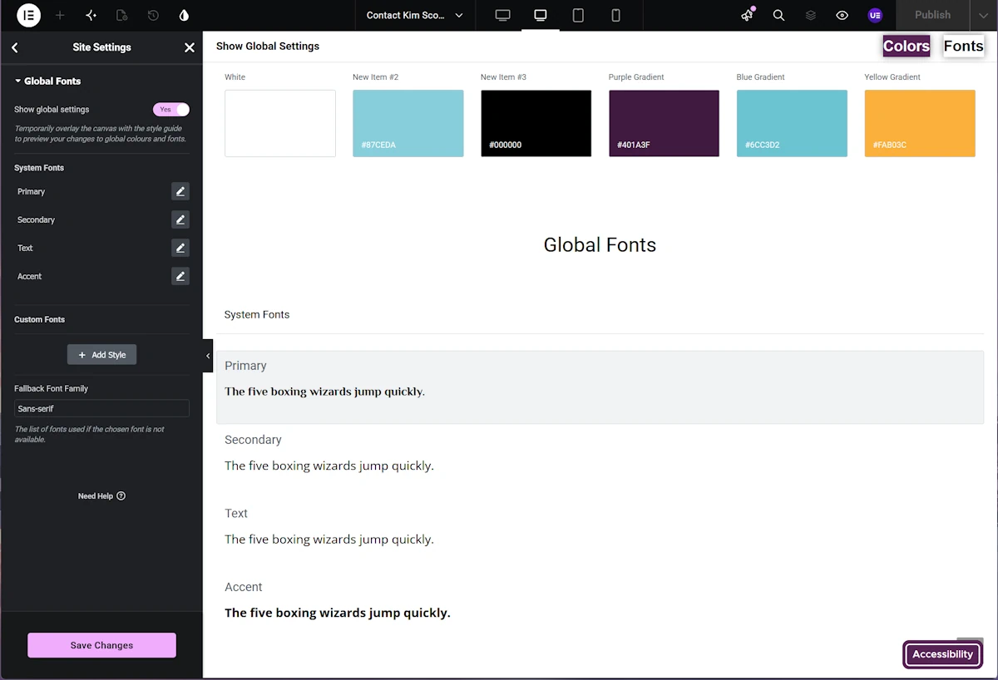Open the Need Help question icon
Viewport: 998px width, 680px height.
[121, 496]
